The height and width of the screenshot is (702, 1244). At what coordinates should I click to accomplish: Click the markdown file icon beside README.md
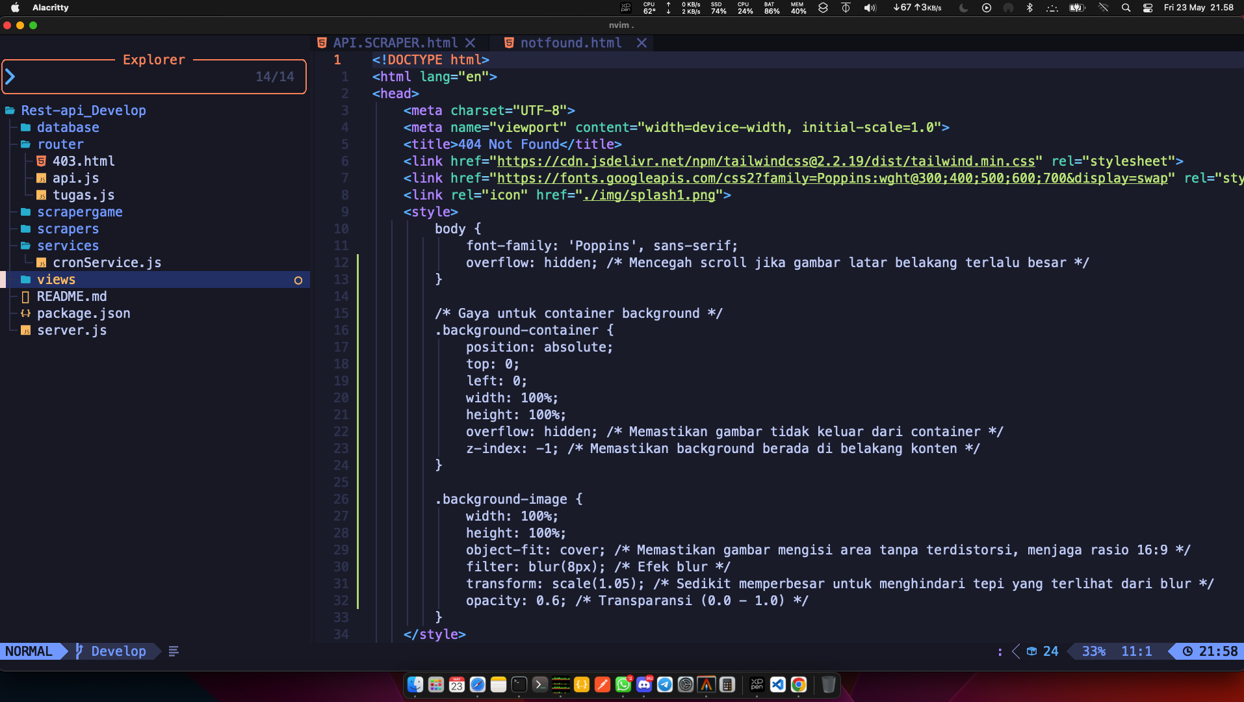26,296
